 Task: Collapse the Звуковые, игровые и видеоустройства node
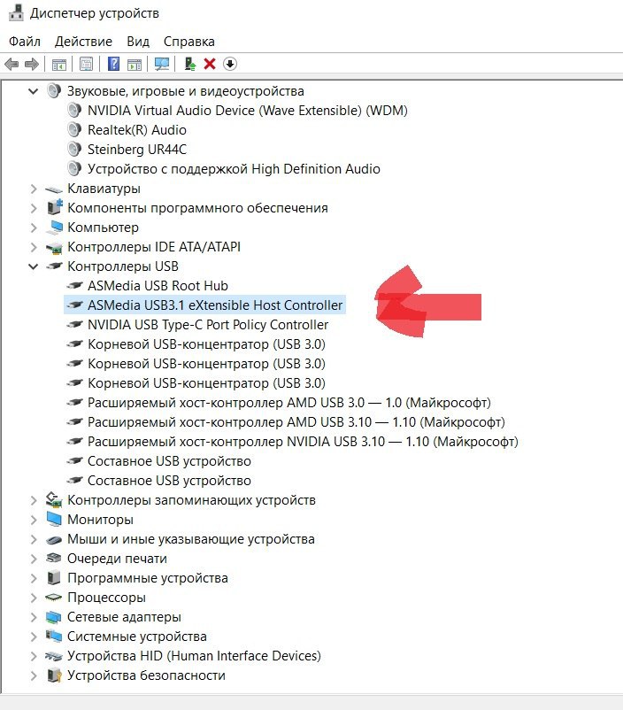[x=33, y=91]
